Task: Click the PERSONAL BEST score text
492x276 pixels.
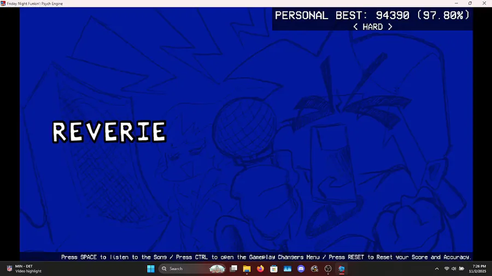Action: [372, 15]
